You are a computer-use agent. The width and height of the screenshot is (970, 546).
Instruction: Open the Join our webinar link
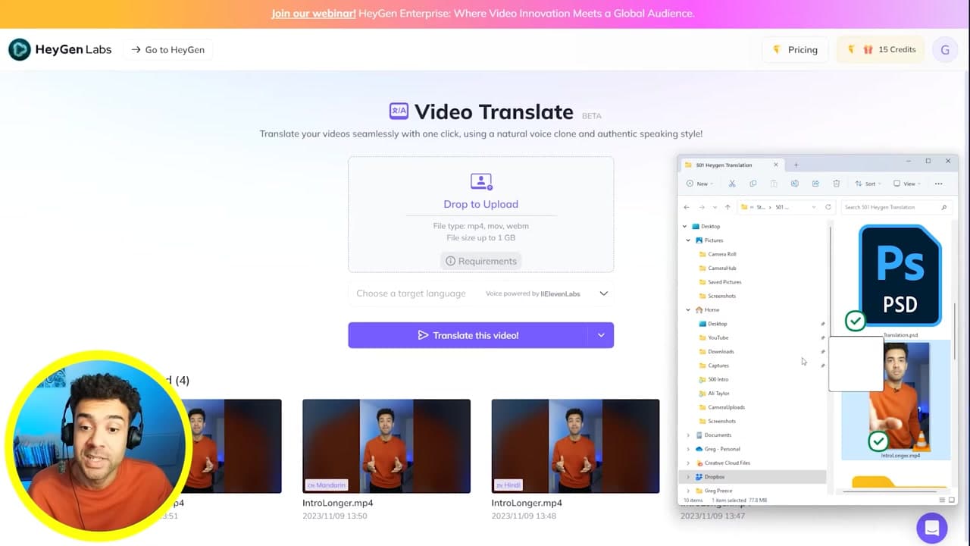coord(314,14)
